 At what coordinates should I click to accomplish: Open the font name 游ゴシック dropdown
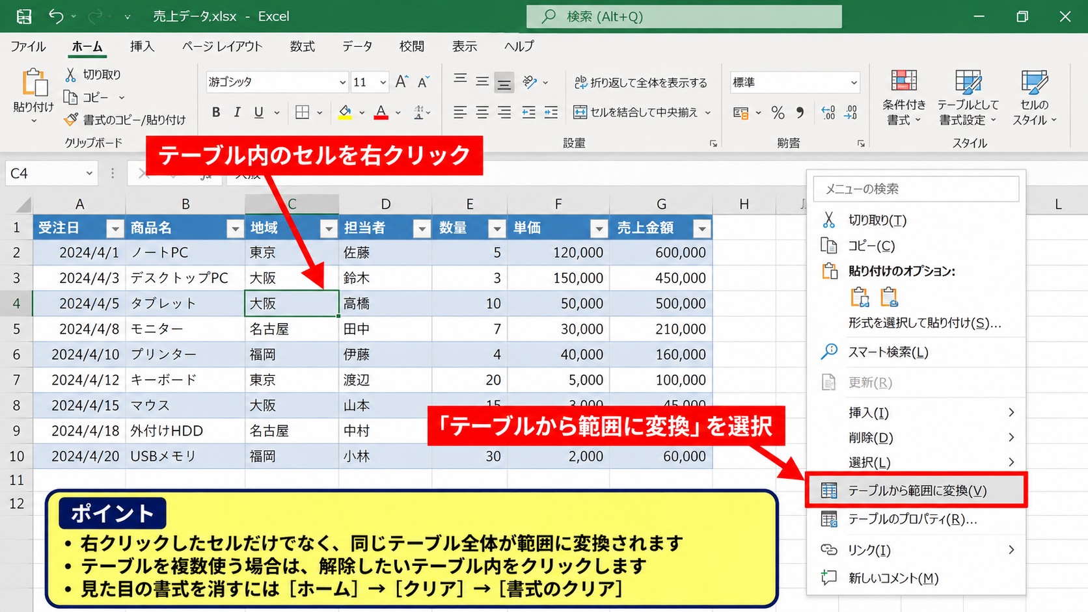(x=342, y=82)
